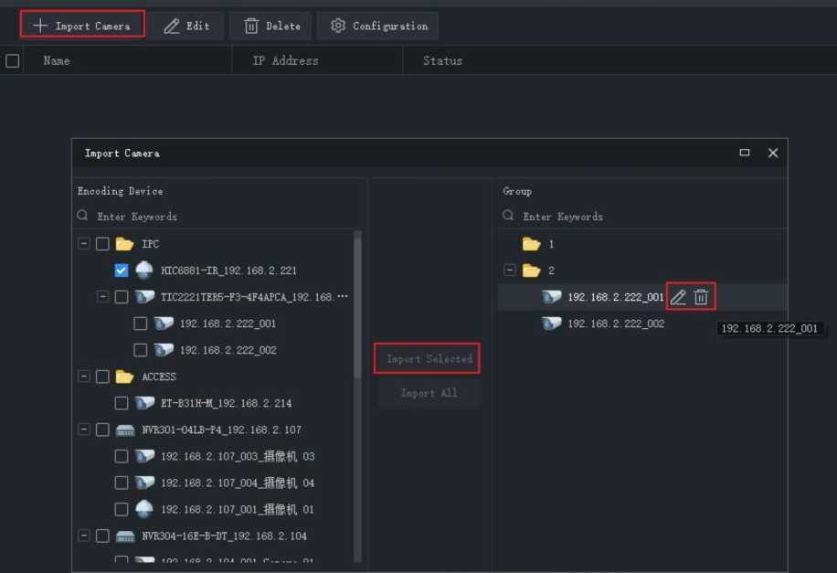Click folder icon of group 1
Screen dimensions: 837x573
click(531, 244)
